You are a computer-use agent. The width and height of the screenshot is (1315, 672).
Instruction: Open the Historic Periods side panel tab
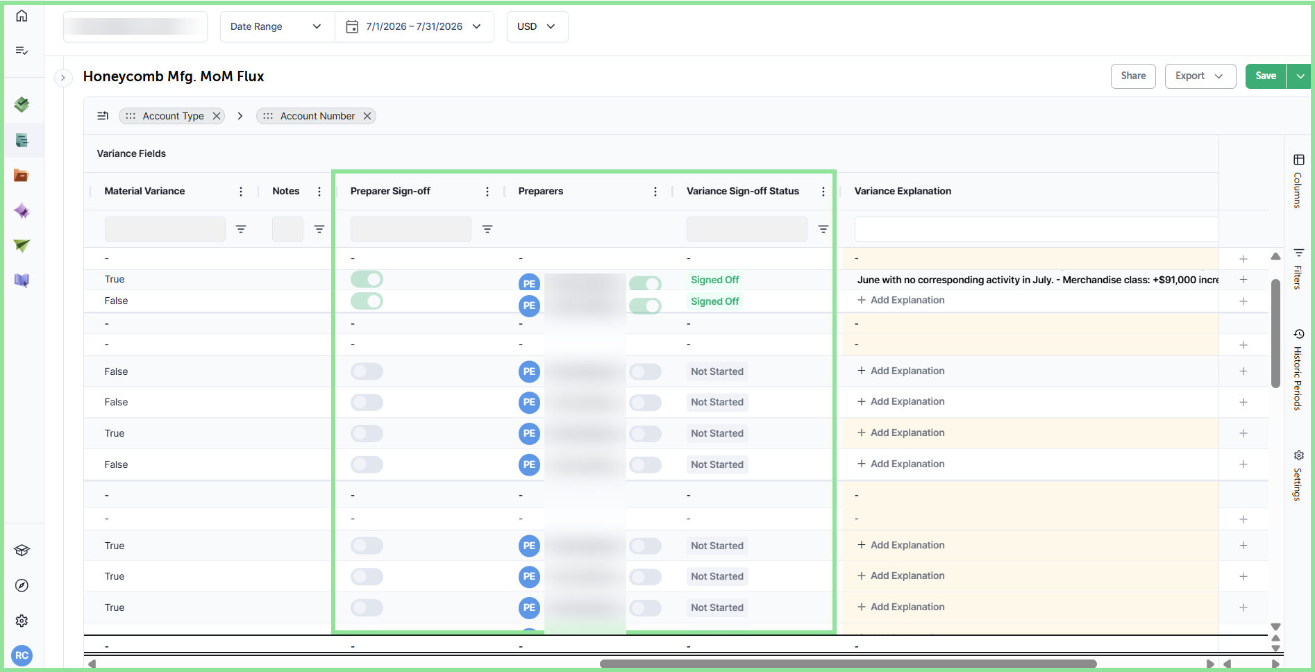click(1298, 369)
